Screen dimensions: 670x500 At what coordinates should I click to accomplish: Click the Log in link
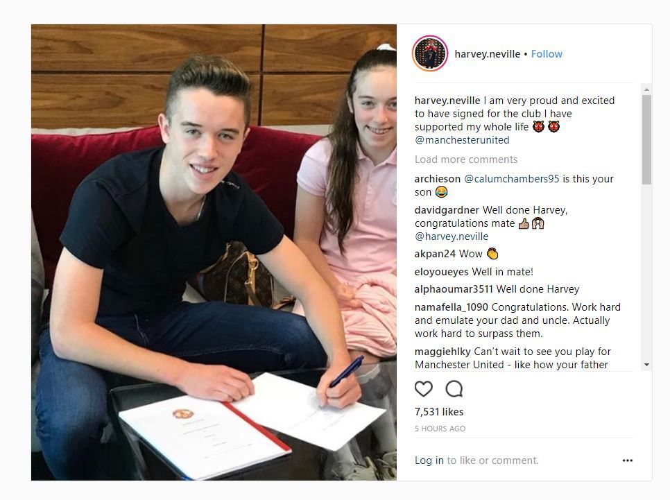(429, 460)
